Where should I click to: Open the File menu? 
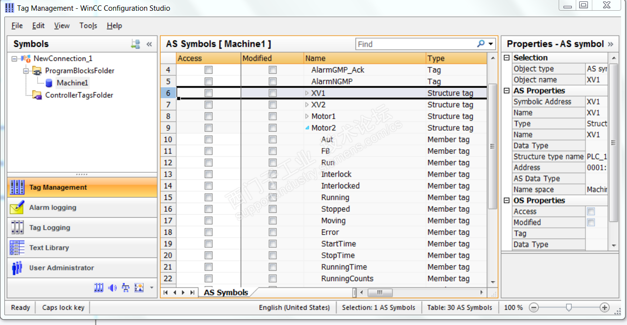17,25
